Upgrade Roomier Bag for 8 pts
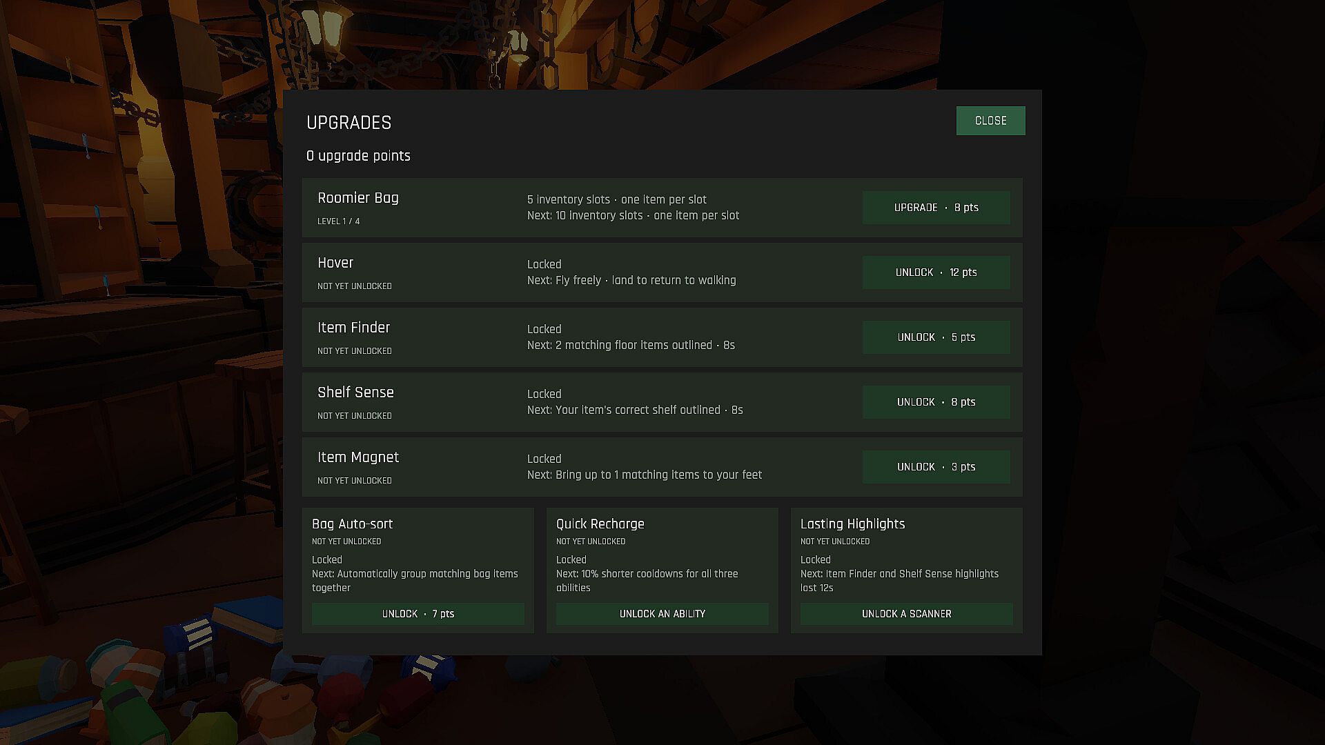This screenshot has height=745, width=1325. (x=936, y=208)
